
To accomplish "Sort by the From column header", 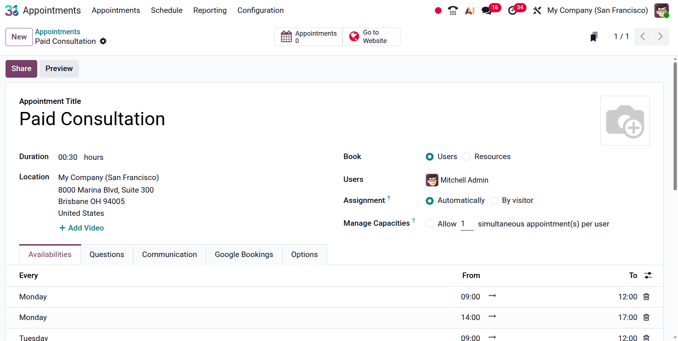I will 471,275.
